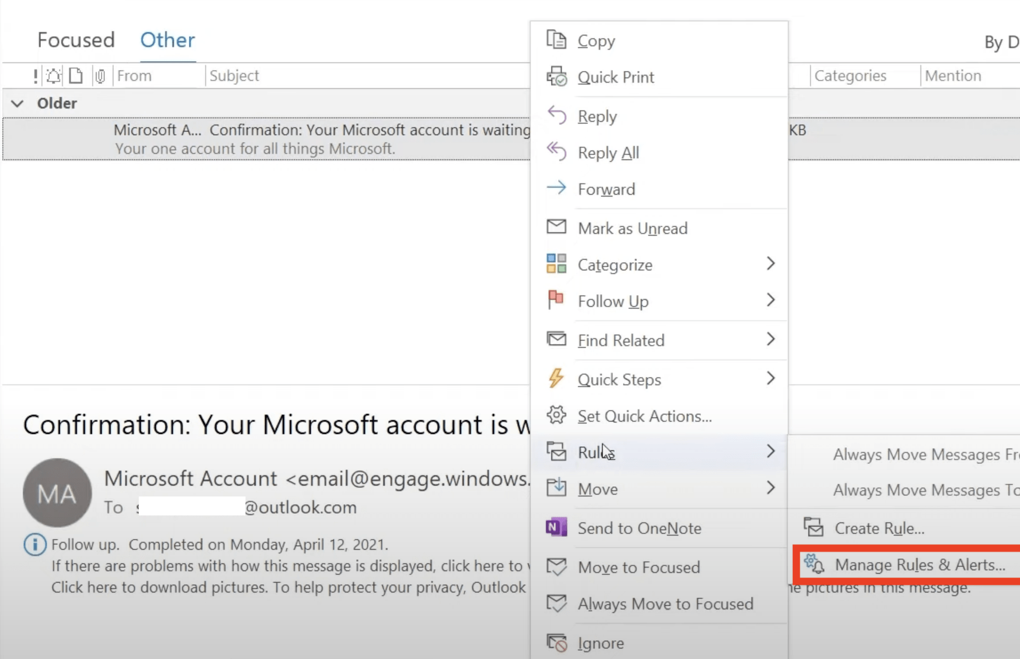The width and height of the screenshot is (1020, 659).
Task: Click the Create Rule icon in submenu
Action: point(814,527)
